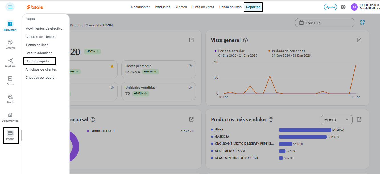Select Cheques por cobrar
This screenshot has height=174, width=380.
click(x=40, y=78)
